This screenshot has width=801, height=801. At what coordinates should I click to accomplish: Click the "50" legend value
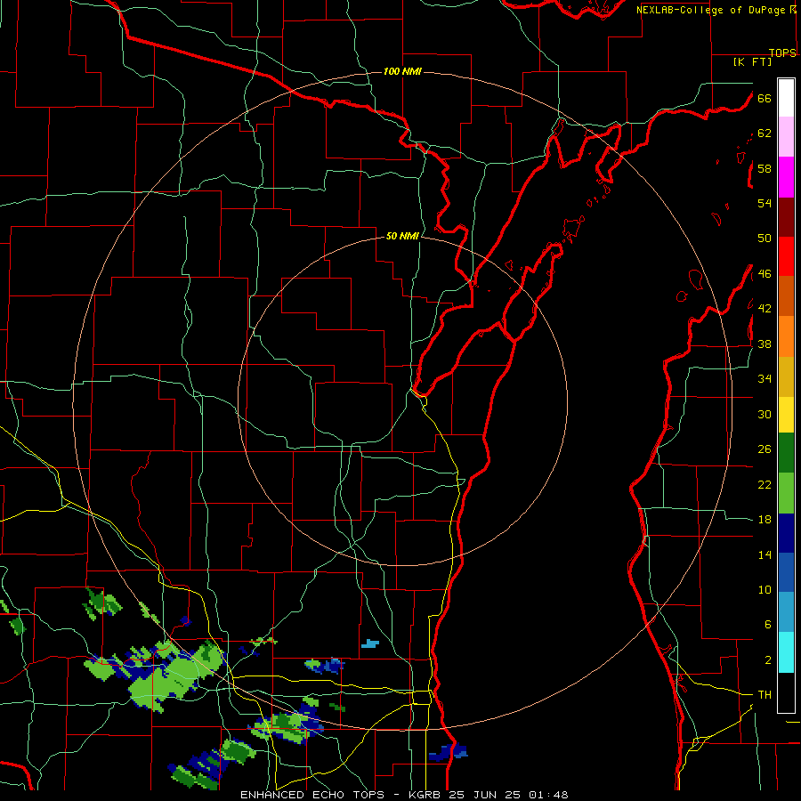coord(765,239)
